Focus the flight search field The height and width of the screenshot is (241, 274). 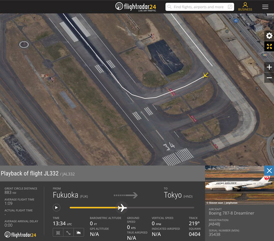(x=196, y=7)
